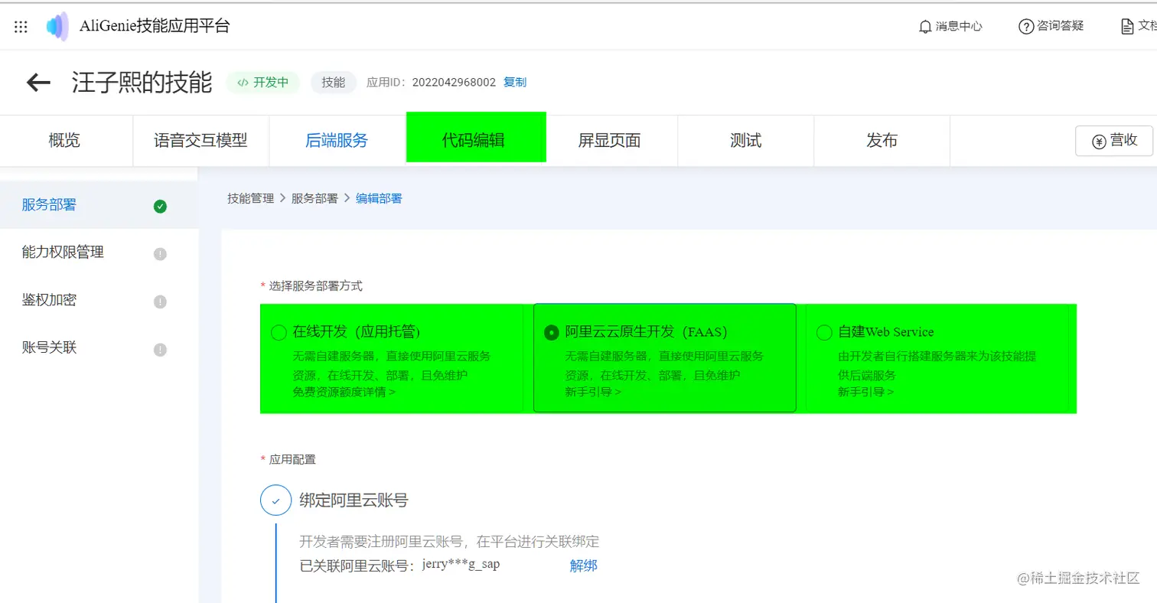
Task: Select the 自建Web Service radio option
Action: click(x=824, y=332)
